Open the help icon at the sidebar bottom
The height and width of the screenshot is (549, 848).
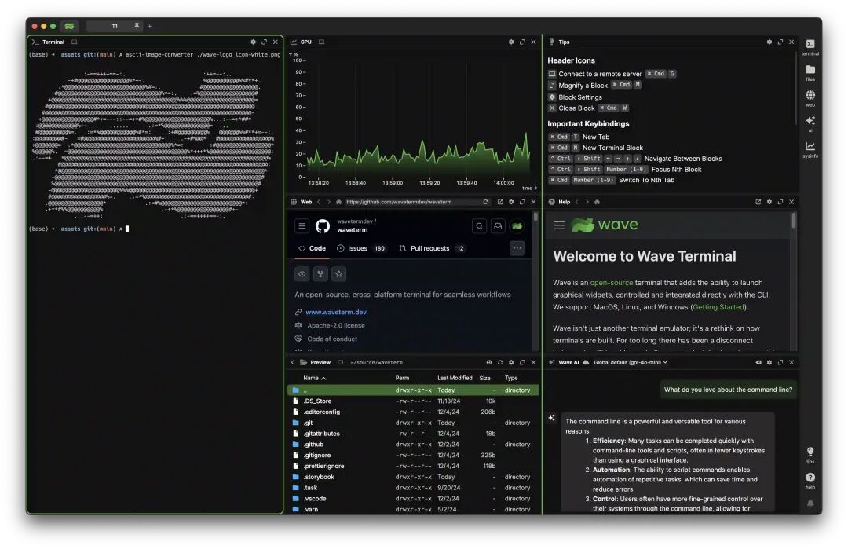[x=811, y=478]
